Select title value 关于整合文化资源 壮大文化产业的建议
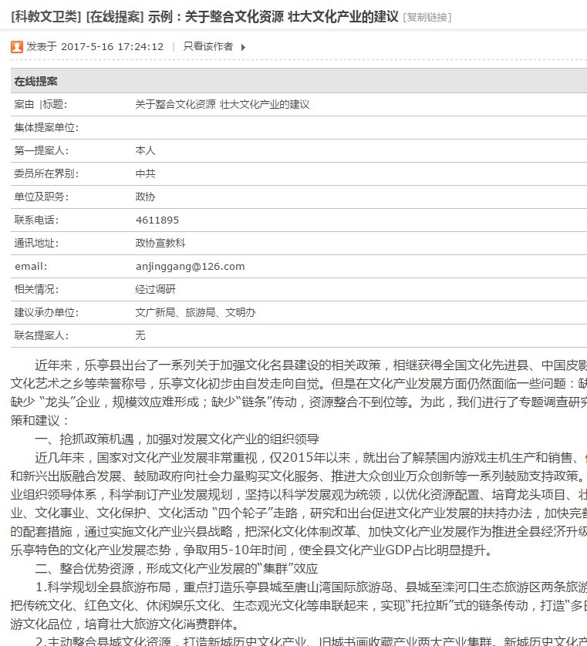587x646 pixels. pyautogui.click(x=222, y=104)
